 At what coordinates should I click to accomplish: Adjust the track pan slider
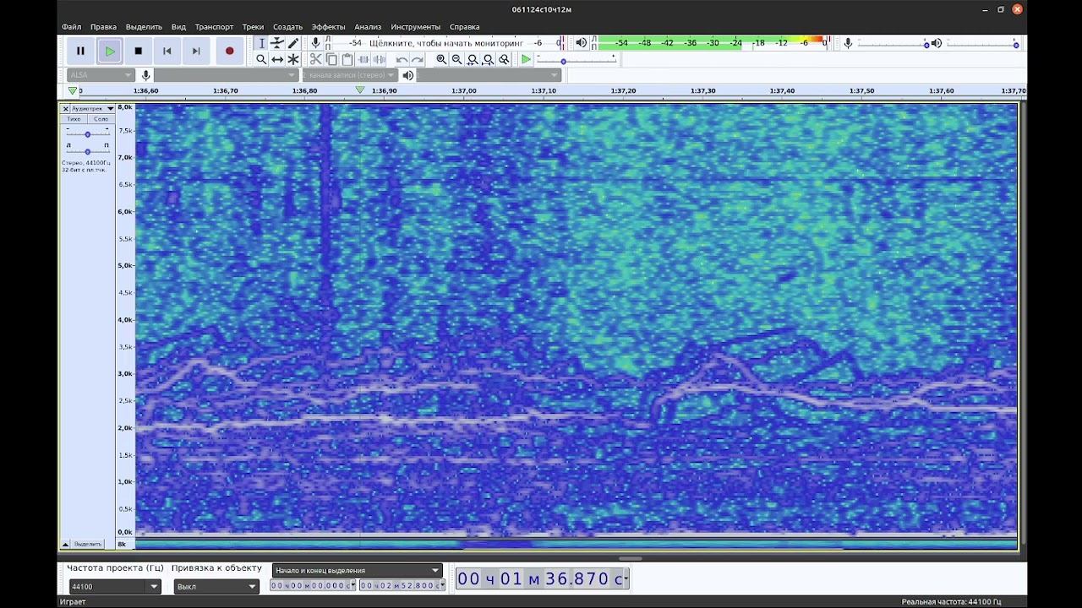tap(87, 151)
